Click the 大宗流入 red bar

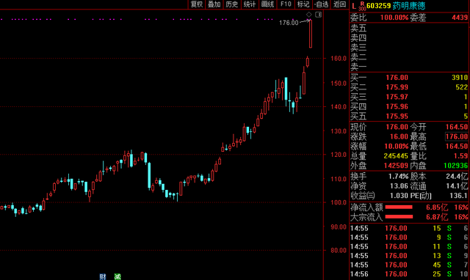pos(399,216)
